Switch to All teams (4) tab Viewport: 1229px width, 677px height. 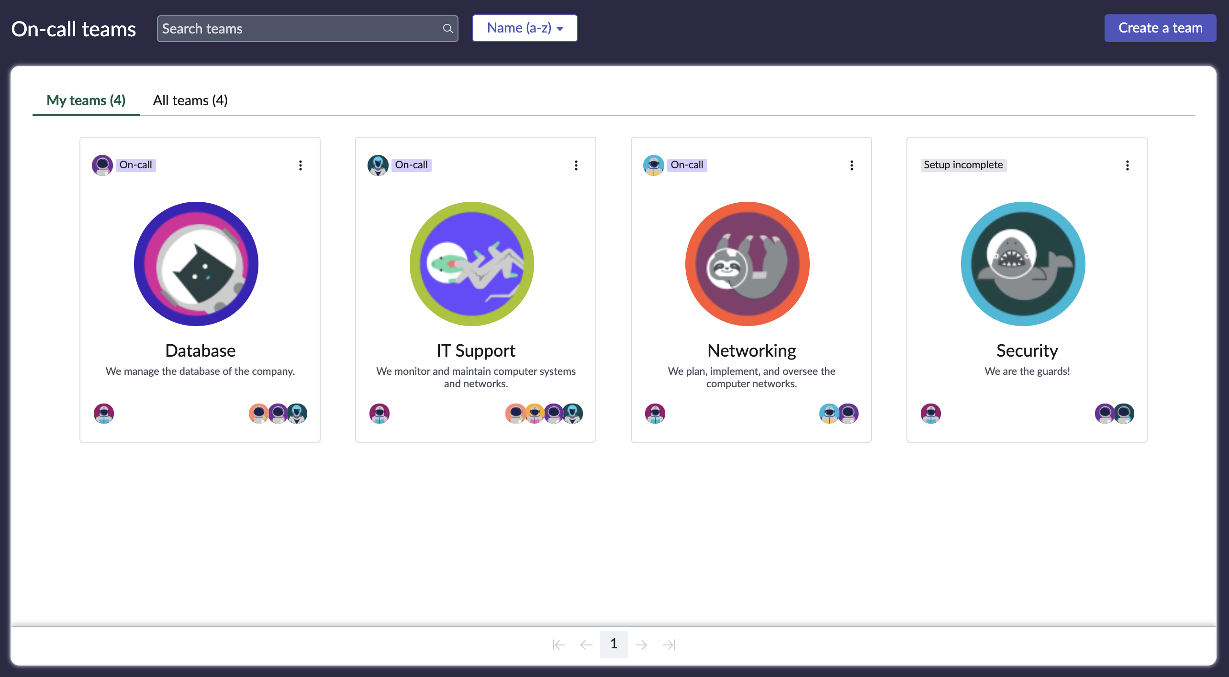pyautogui.click(x=190, y=100)
